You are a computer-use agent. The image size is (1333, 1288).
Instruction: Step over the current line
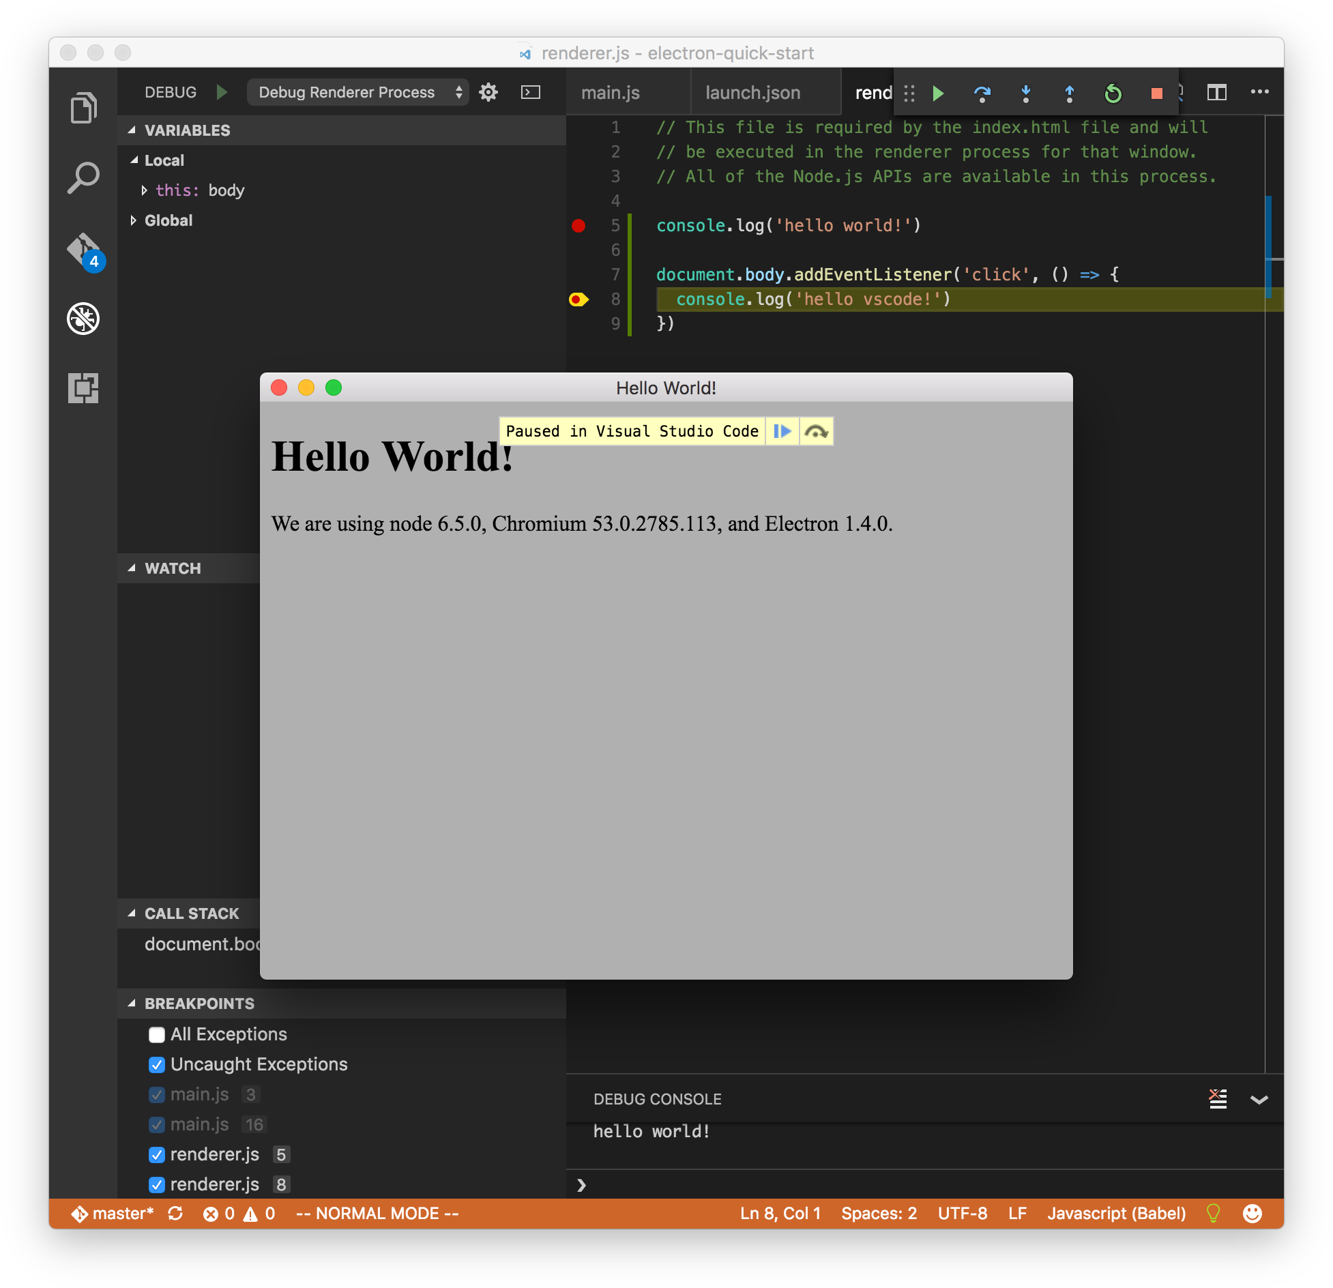(x=982, y=93)
